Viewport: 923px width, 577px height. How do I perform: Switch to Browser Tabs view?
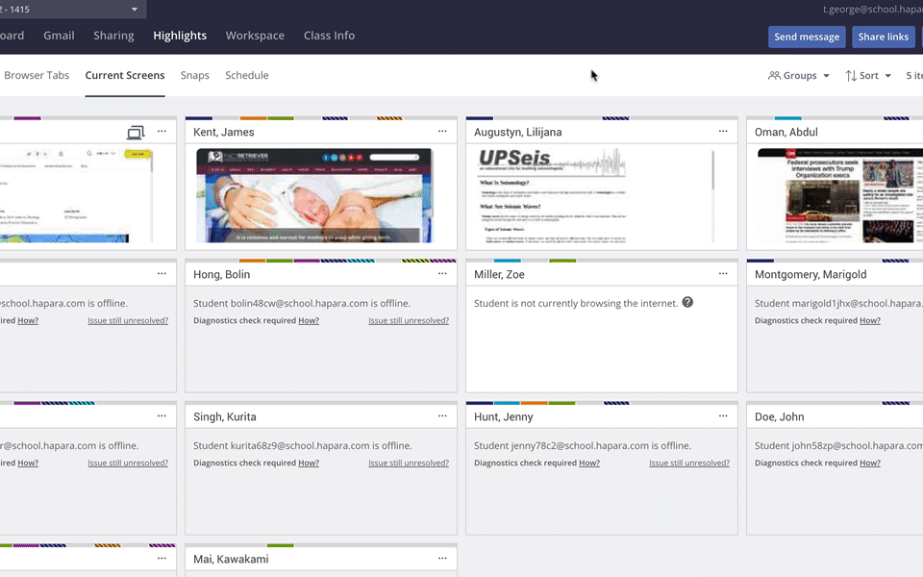click(x=37, y=75)
